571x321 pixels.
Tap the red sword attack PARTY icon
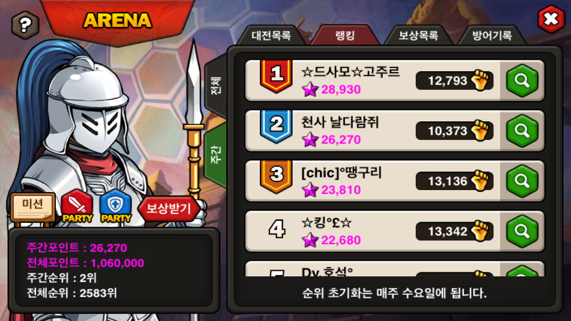[77, 206]
